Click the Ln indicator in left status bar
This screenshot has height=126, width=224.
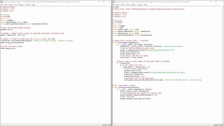[x=105, y=125]
